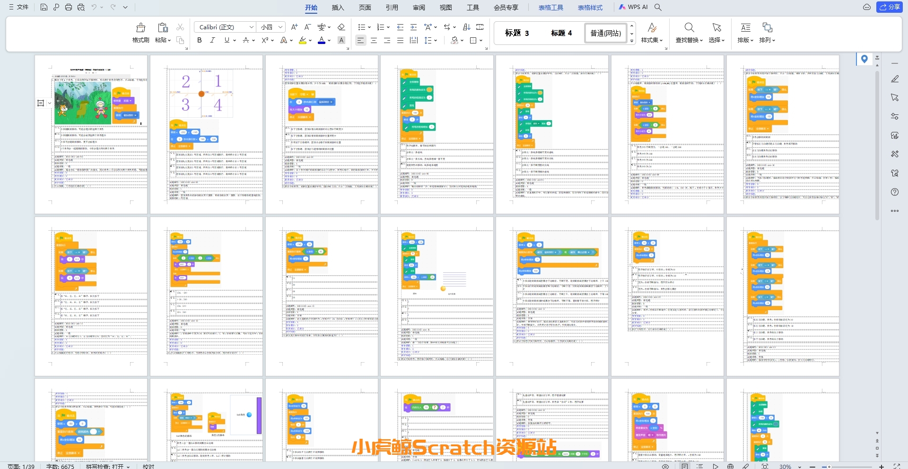Switch to the 插入 (Insert) tab
The width and height of the screenshot is (908, 469).
click(x=338, y=8)
